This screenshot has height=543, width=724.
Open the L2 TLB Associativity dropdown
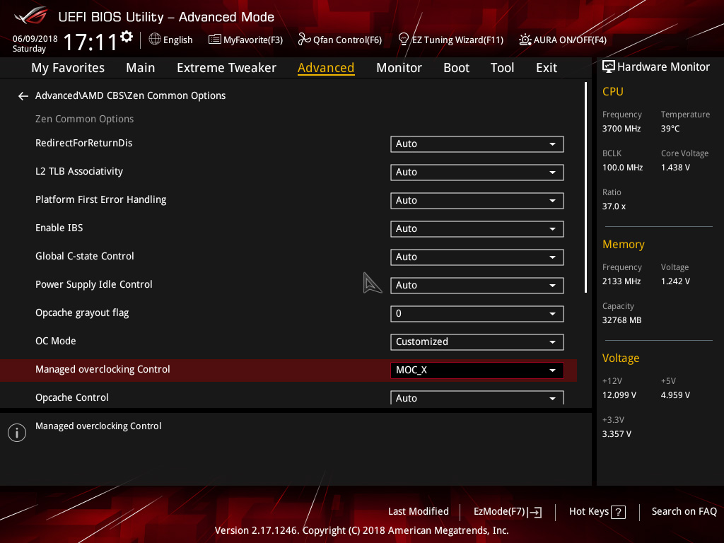(x=477, y=173)
